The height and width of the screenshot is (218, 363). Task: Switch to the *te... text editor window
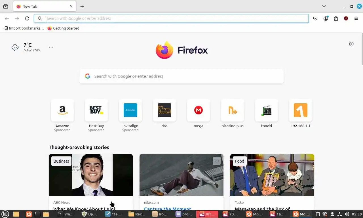pos(113,214)
